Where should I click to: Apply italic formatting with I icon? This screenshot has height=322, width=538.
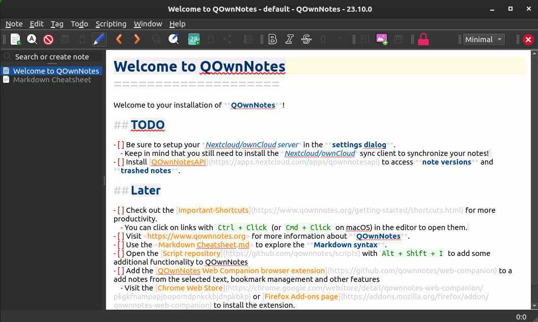290,39
